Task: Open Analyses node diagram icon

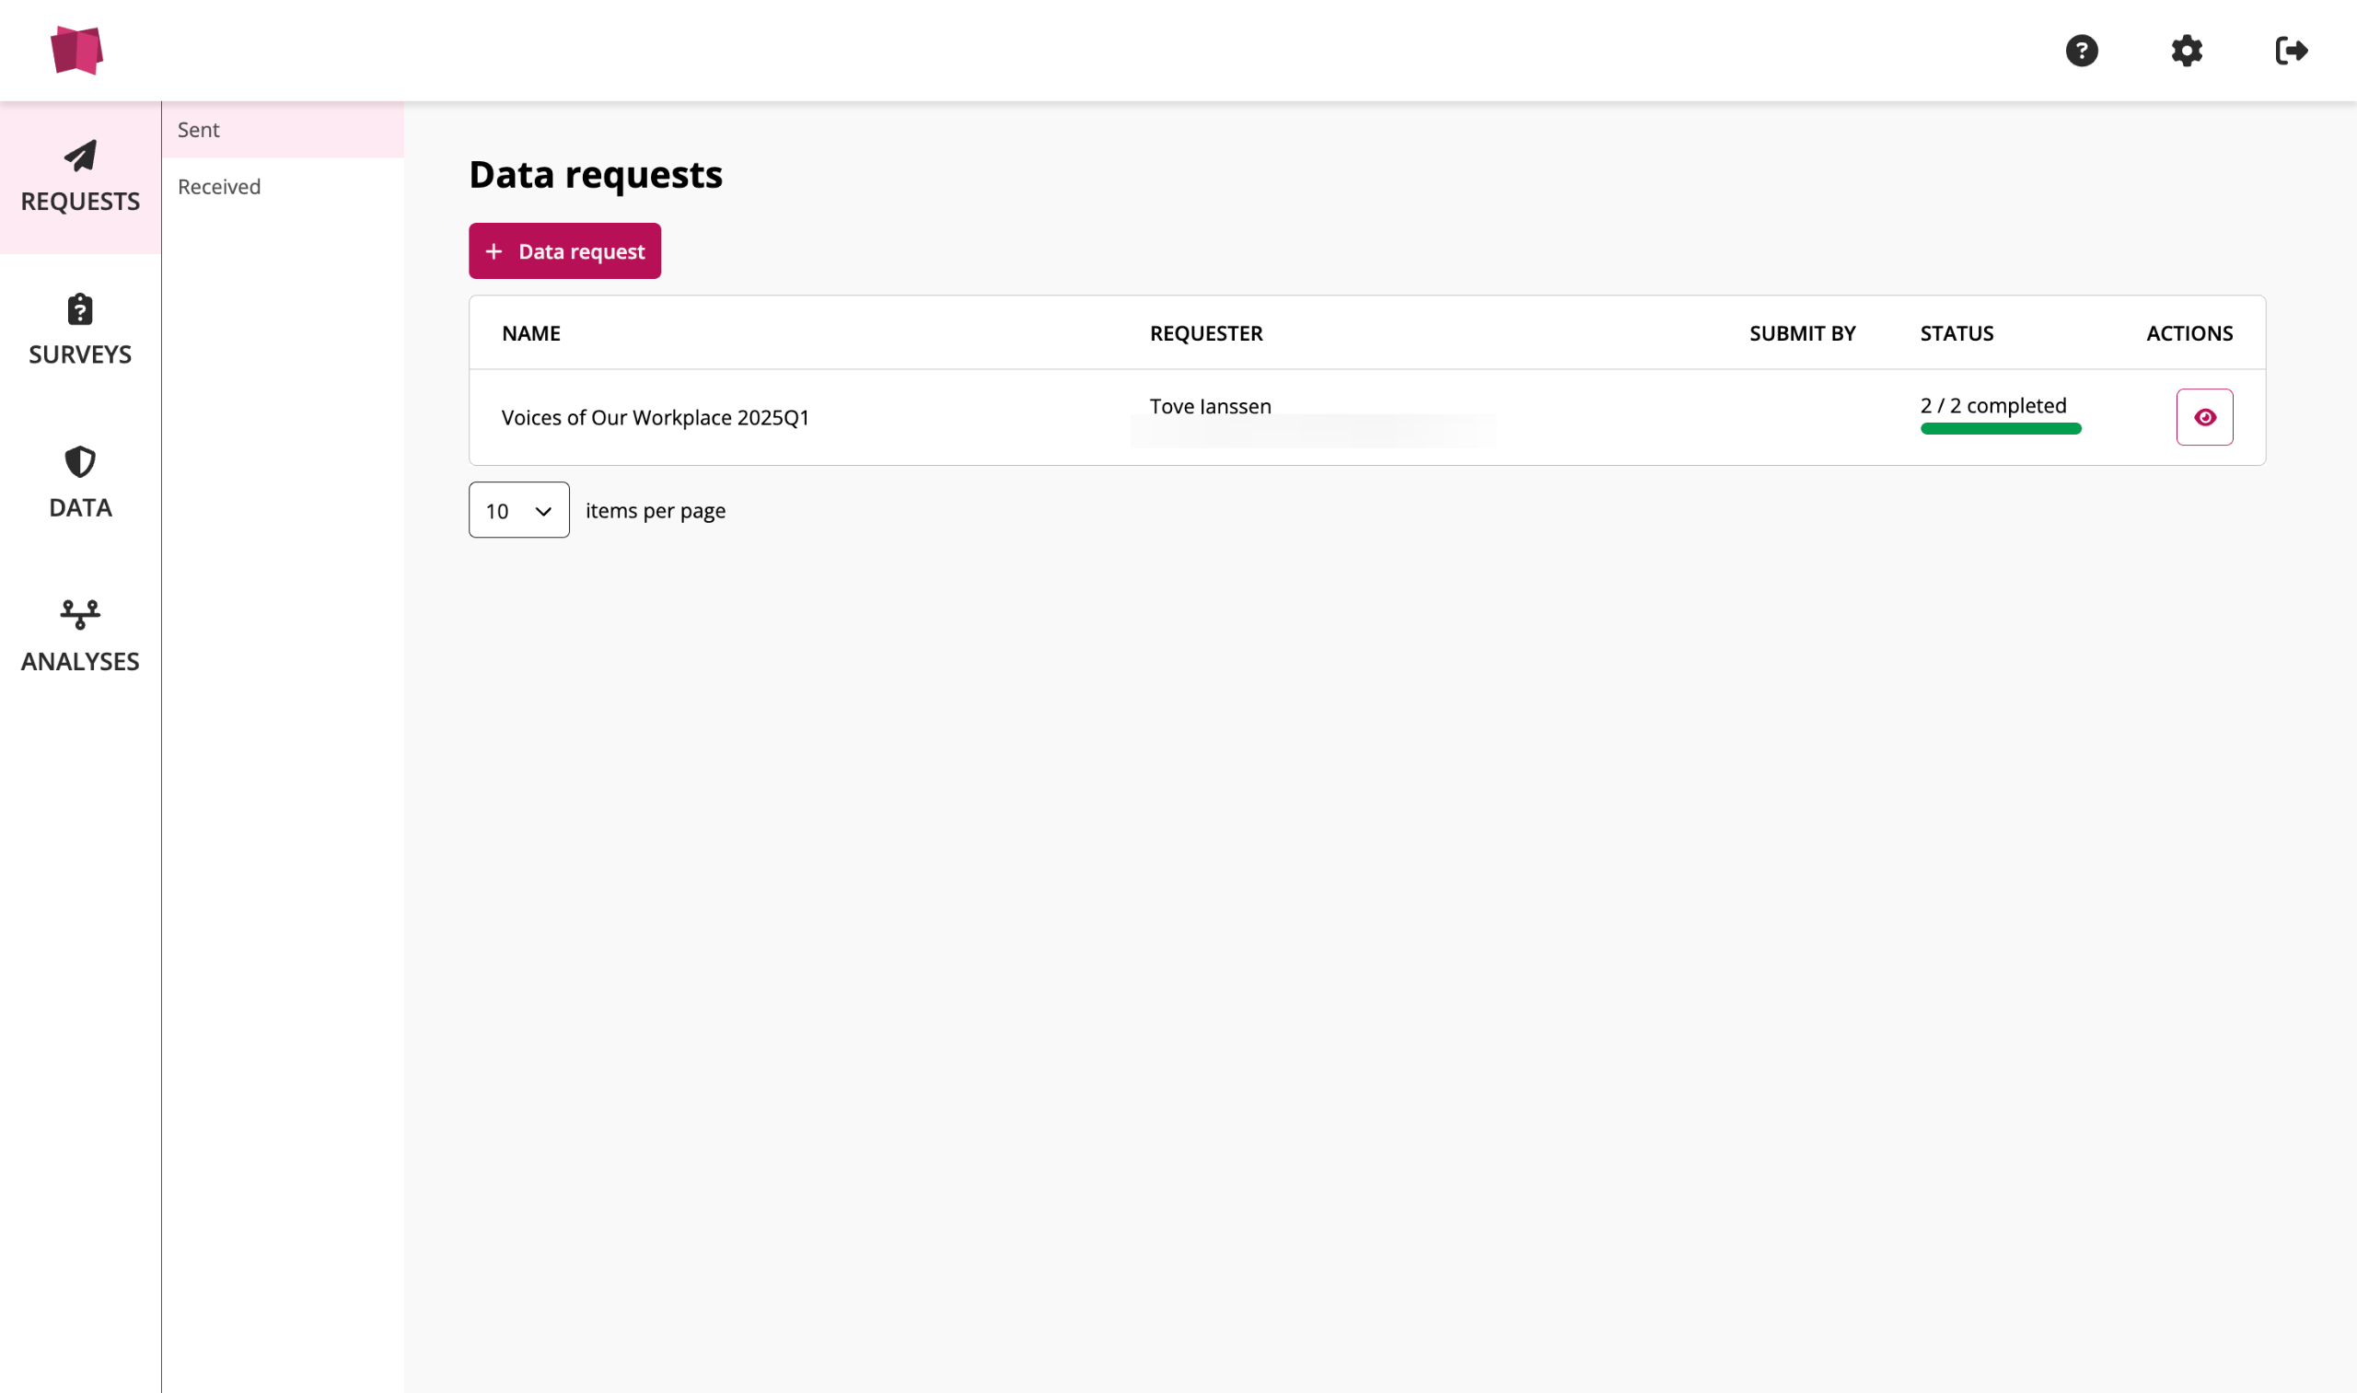Action: [80, 615]
